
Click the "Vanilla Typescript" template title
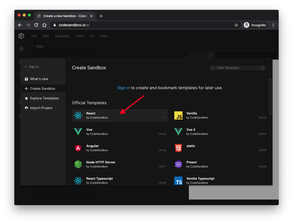coord(200,178)
